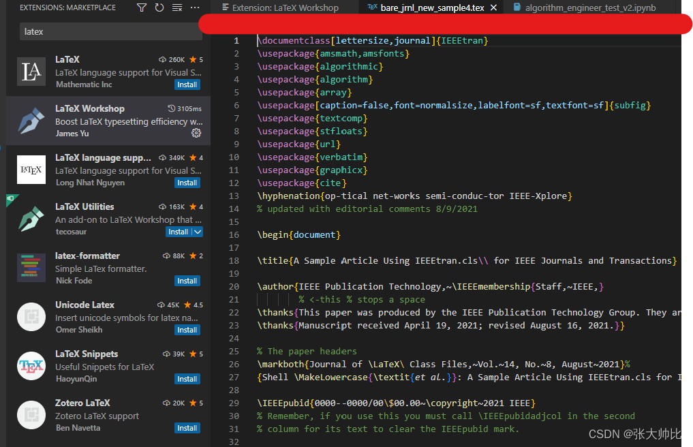The image size is (693, 447).
Task: Click the latex-formatter colored lines icon
Action: [31, 268]
